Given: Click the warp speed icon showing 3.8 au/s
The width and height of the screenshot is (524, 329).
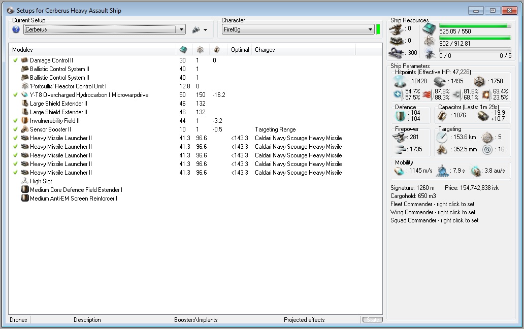Looking at the screenshot, I should (476, 171).
